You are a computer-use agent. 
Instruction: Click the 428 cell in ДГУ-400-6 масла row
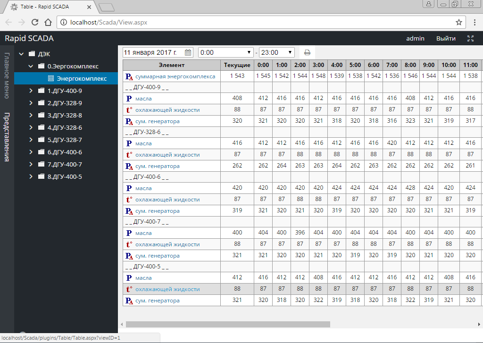coord(410,188)
